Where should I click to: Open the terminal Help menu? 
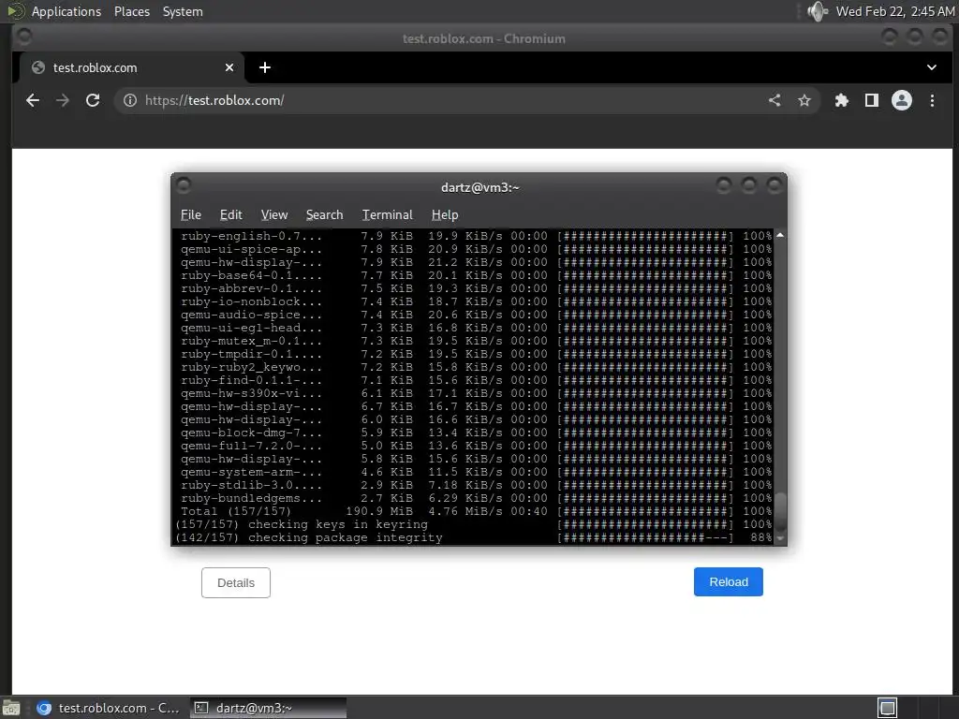click(445, 214)
